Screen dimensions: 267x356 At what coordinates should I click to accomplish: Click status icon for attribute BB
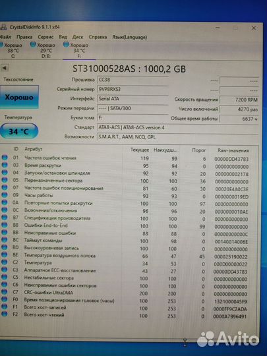5,233
